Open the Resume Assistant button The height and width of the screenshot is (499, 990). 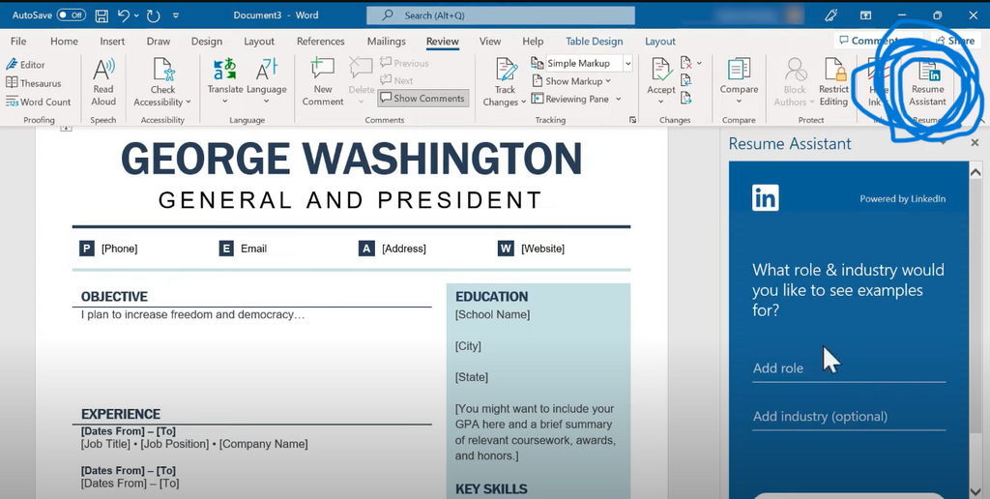(x=927, y=81)
